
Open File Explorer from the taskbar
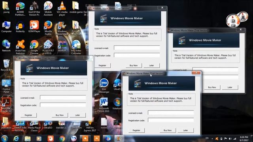click(x=28, y=138)
